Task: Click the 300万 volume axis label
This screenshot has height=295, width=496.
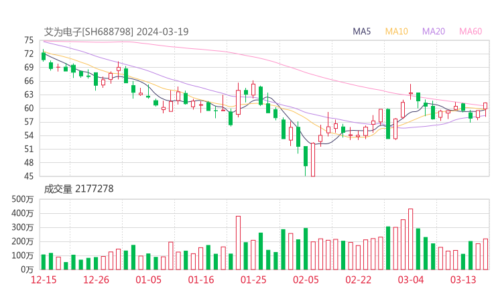Action: [23, 227]
